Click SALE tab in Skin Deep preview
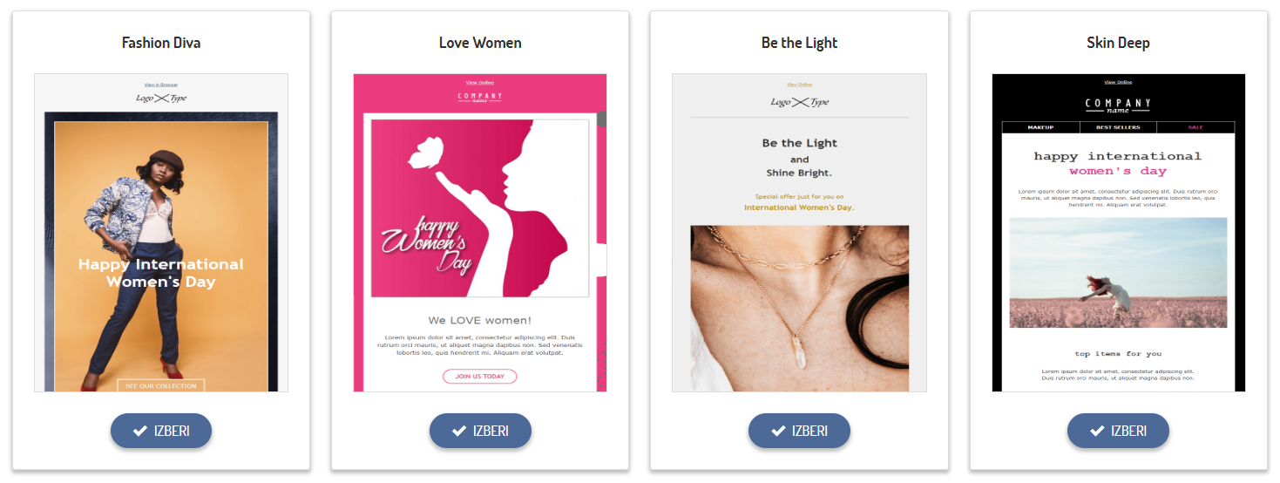 pos(1195,127)
